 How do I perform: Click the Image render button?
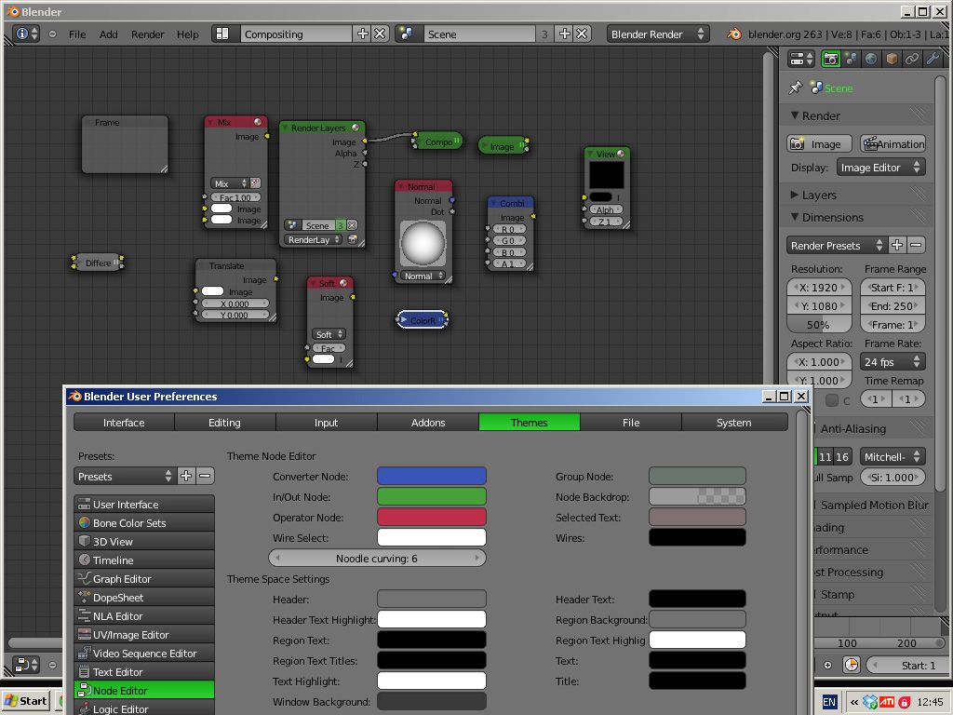point(818,143)
